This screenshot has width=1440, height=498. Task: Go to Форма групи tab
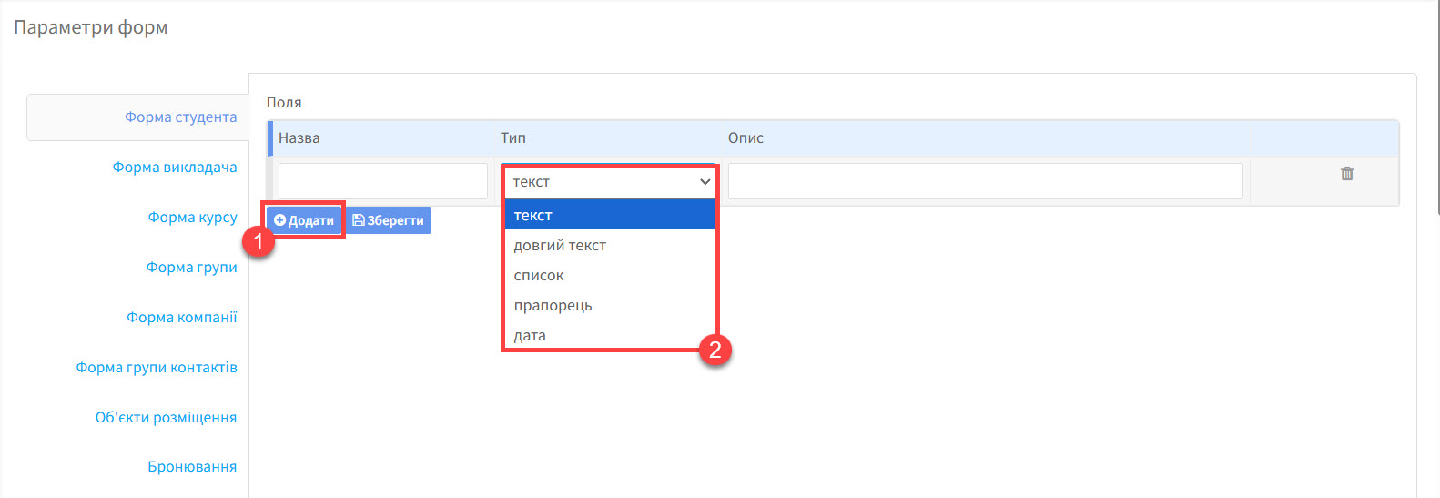(x=191, y=268)
